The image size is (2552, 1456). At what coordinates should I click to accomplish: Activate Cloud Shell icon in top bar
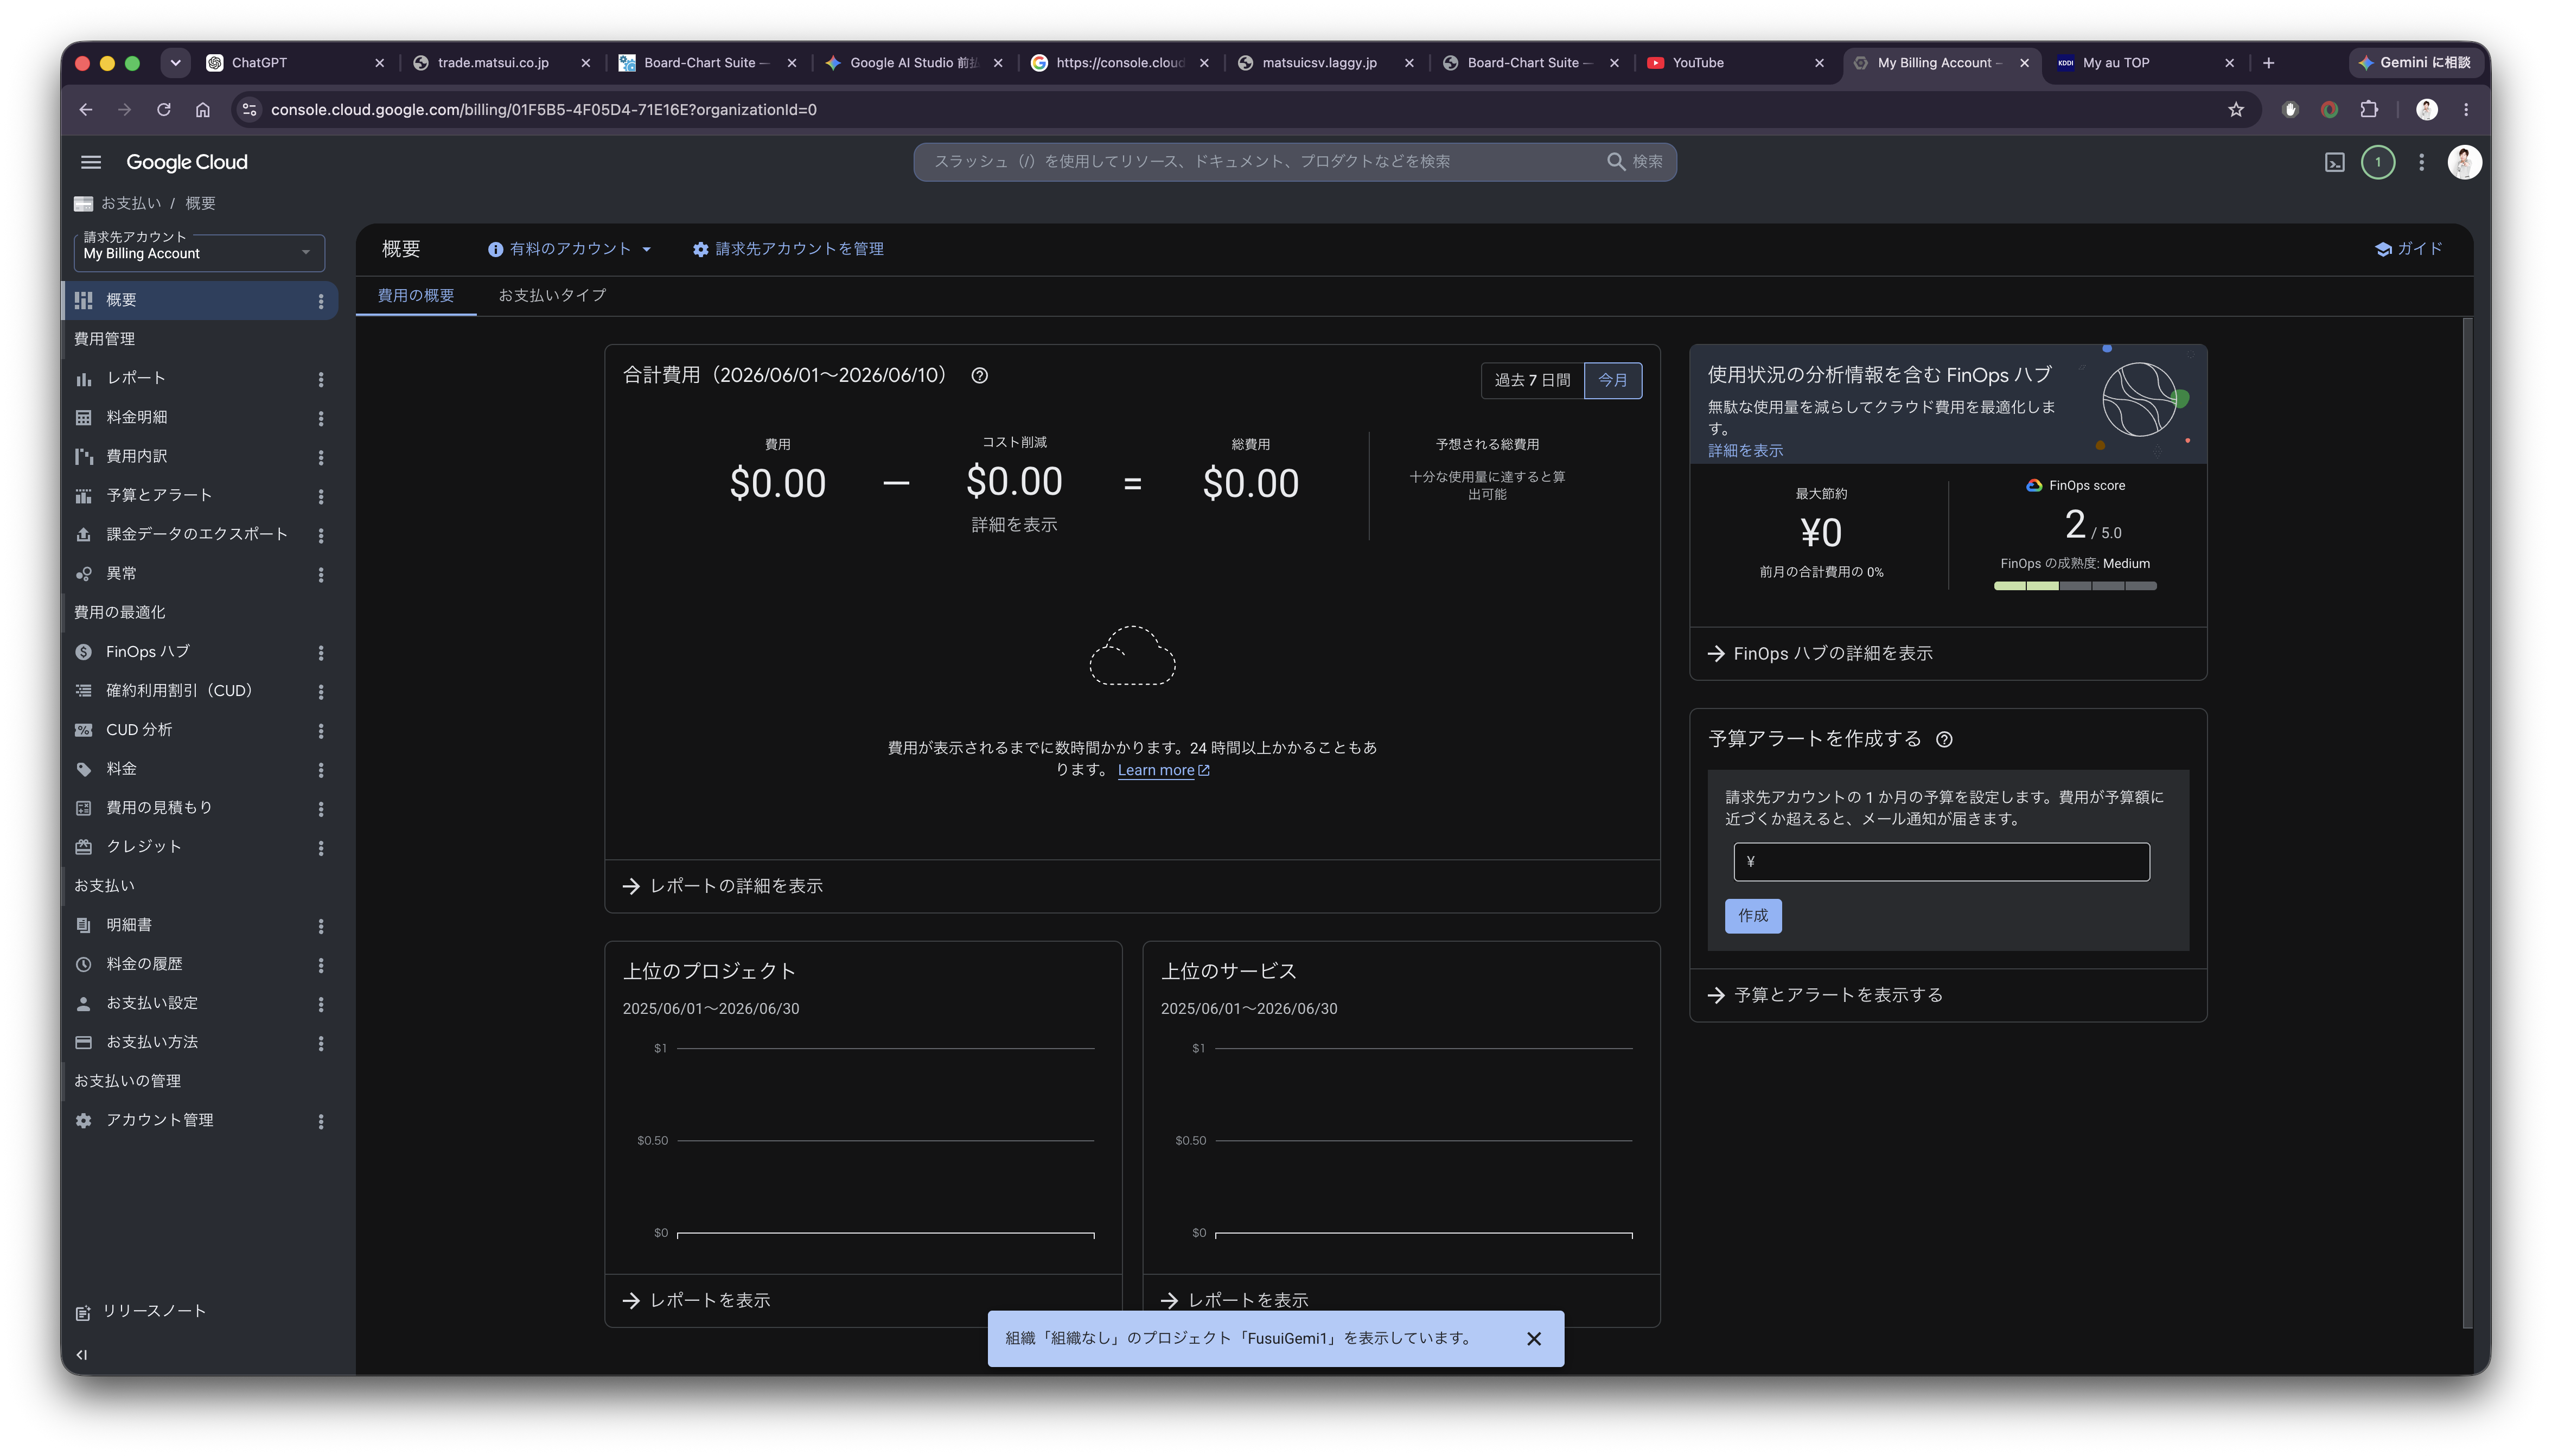pos(2334,162)
